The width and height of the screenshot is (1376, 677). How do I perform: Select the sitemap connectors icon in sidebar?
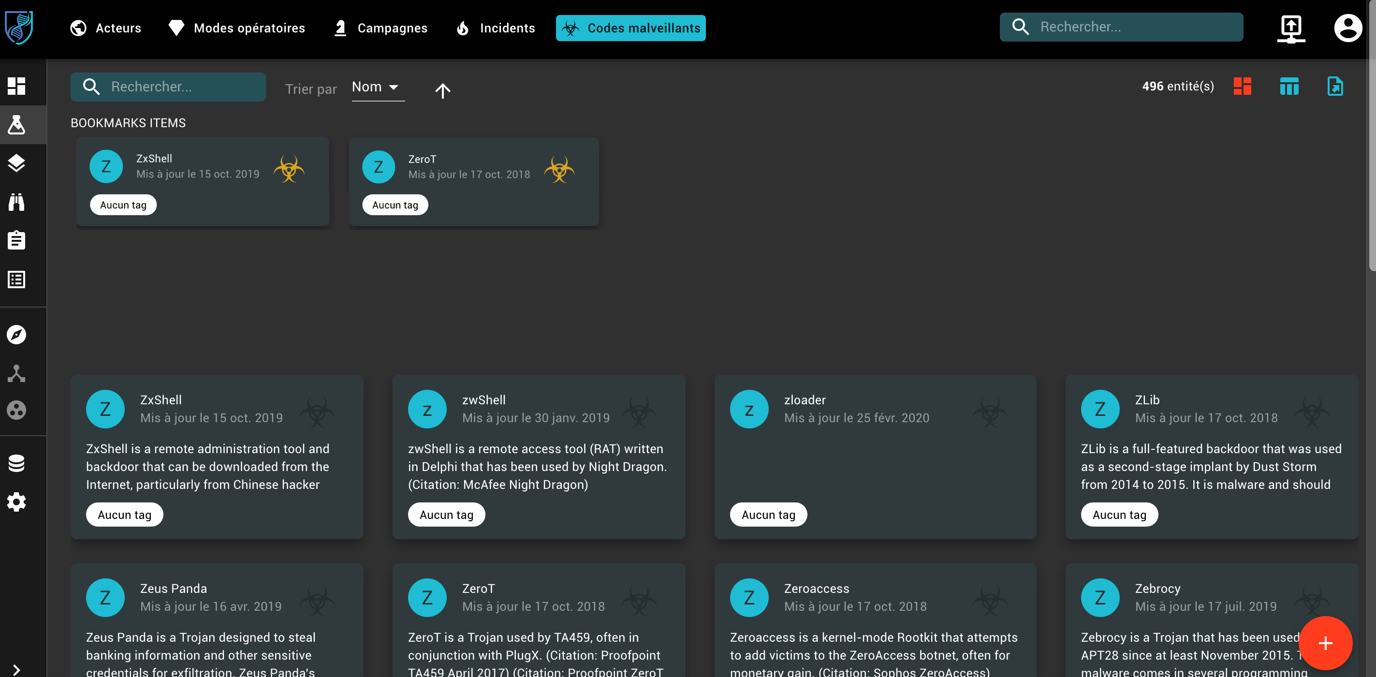[x=16, y=373]
